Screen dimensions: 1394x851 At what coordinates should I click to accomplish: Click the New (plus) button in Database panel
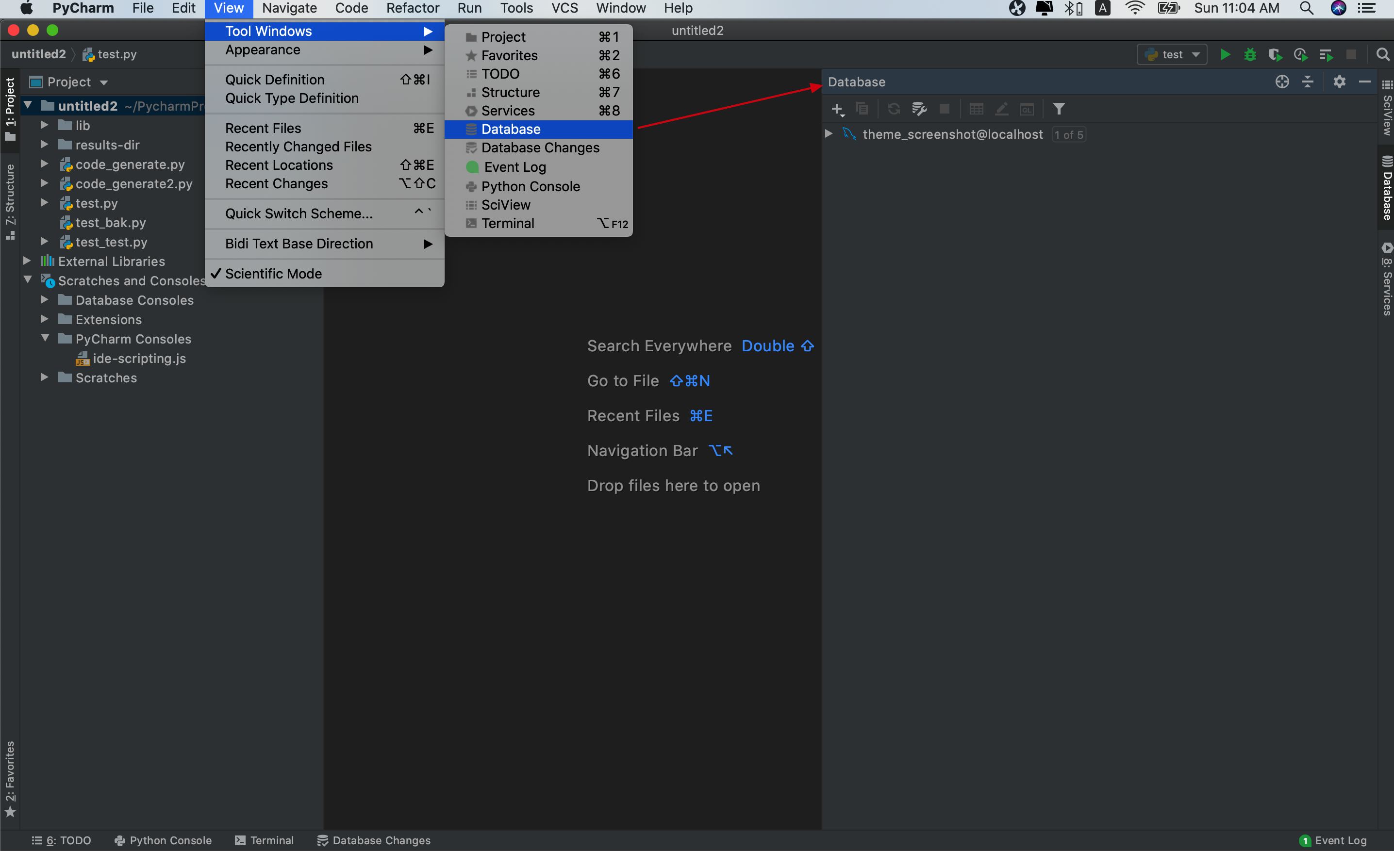point(837,109)
